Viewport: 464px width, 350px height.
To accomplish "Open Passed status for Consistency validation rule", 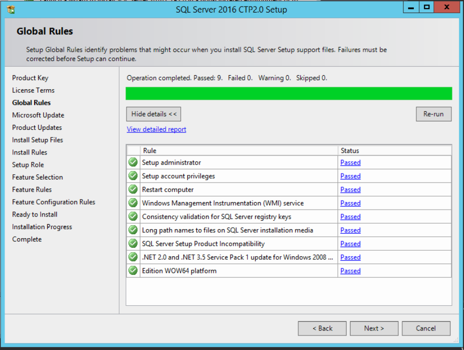I will (x=351, y=217).
